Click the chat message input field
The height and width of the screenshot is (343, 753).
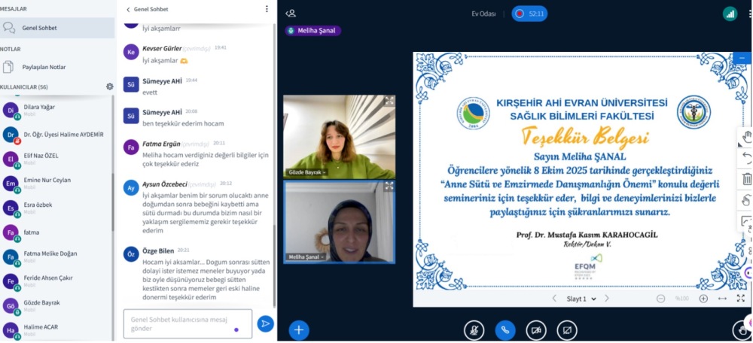point(187,323)
